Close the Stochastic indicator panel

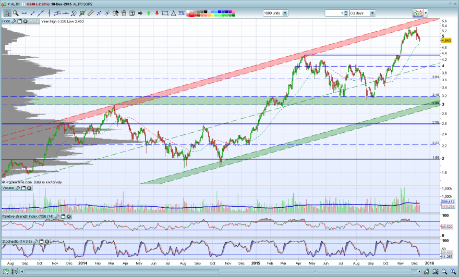47,242
